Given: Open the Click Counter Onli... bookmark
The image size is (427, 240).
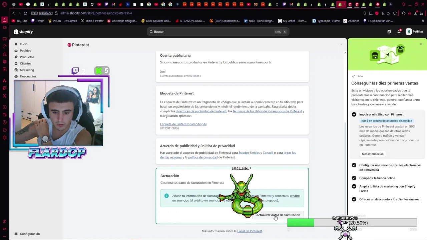Looking at the screenshot, I should (156, 21).
